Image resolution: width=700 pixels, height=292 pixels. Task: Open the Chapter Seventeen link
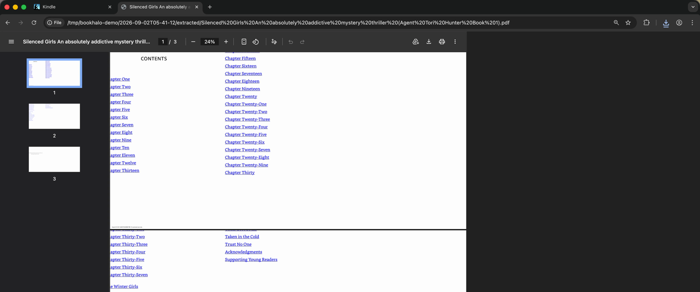click(x=243, y=74)
